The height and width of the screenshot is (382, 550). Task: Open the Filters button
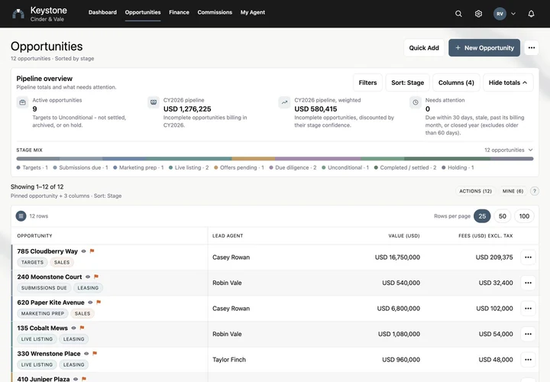coord(367,83)
